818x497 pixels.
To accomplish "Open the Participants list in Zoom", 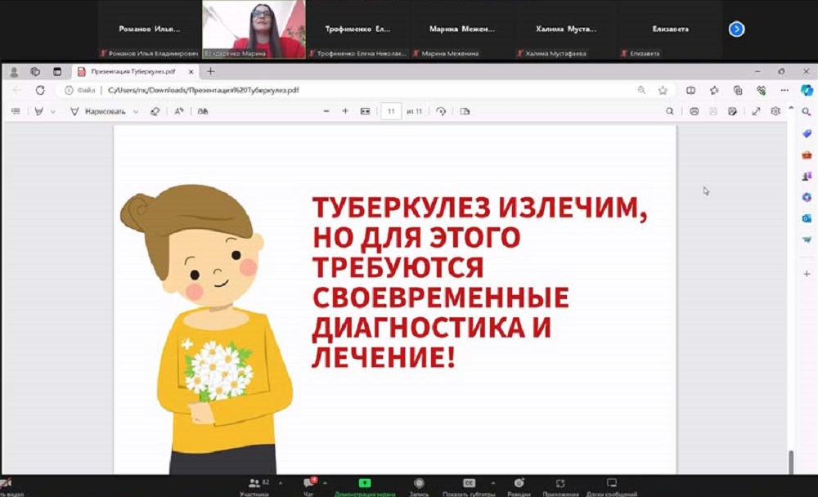I will tap(254, 484).
